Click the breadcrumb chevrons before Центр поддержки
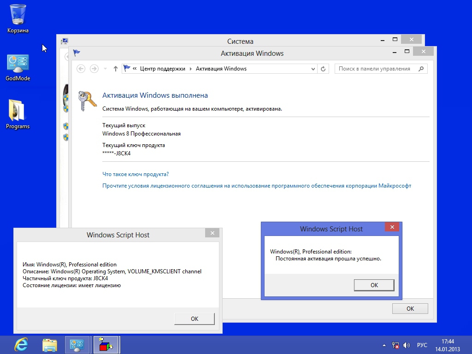 click(135, 69)
